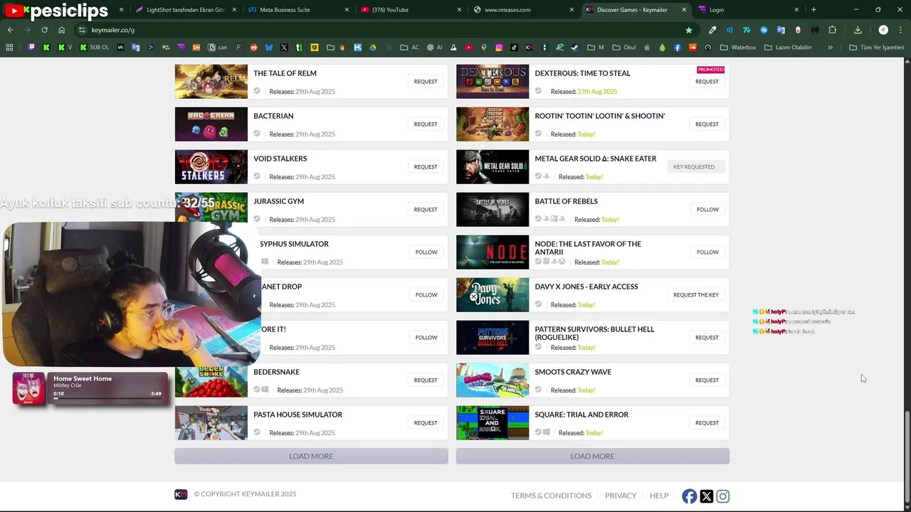Open the Chrome apps grid icon

[x=9, y=48]
